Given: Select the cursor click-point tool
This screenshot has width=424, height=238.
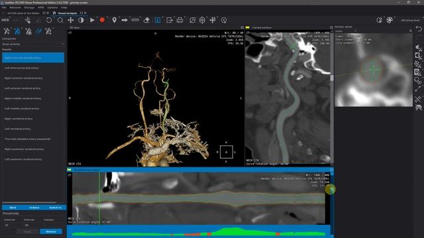Looking at the screenshot, I should (x=27, y=20).
